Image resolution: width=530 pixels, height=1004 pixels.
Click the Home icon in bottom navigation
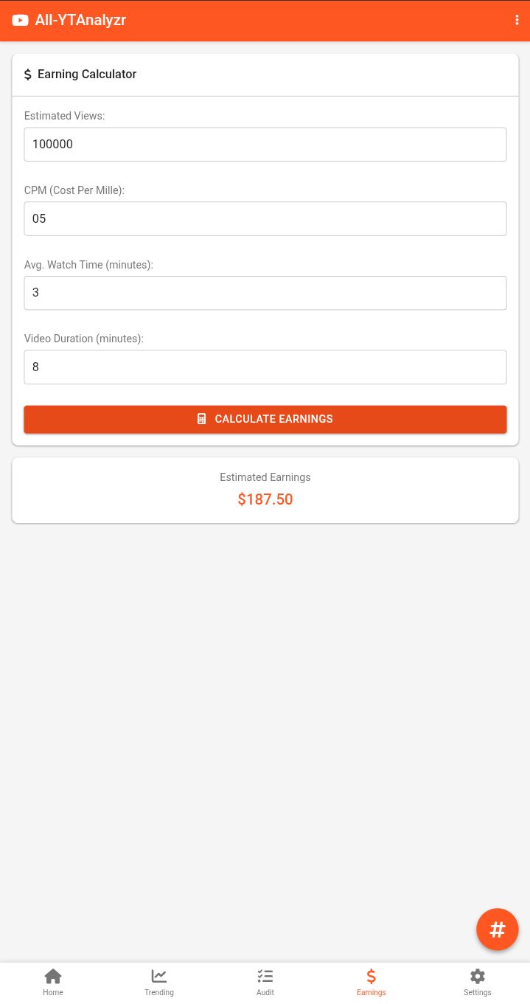click(53, 976)
